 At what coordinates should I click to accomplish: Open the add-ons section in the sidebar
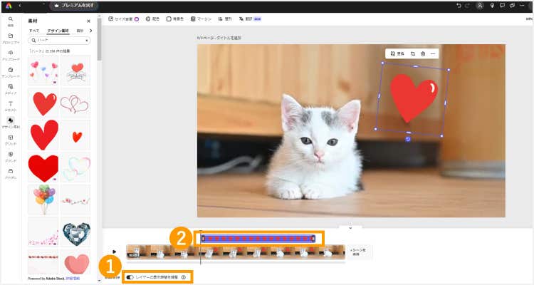pos(11,173)
